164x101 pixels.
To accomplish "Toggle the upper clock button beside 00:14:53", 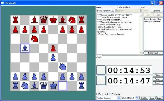I will (101, 70).
